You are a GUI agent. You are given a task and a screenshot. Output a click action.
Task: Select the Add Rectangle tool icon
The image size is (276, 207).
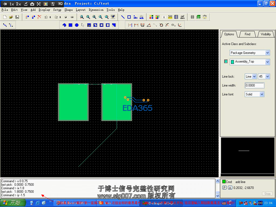pos(129,17)
